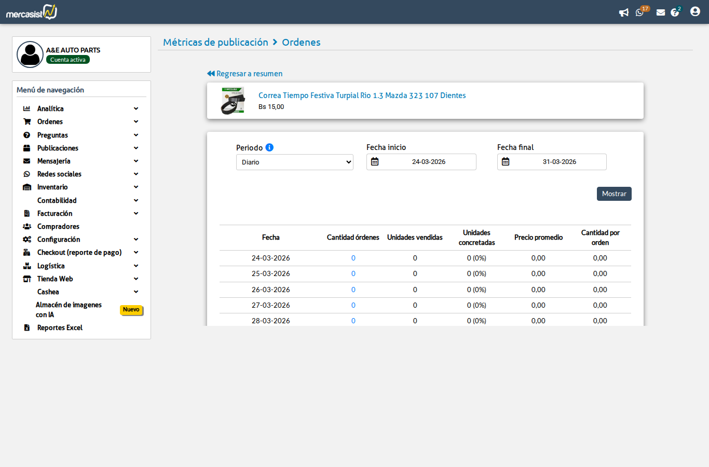Click the Precio promedio column header

click(x=538, y=238)
